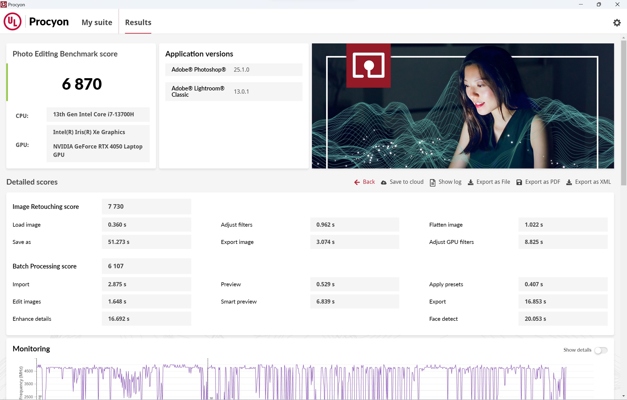Click the settings gear icon

click(617, 22)
